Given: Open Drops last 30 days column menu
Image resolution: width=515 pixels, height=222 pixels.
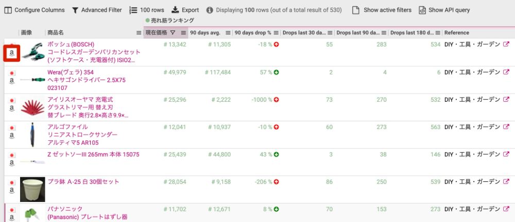Looking at the screenshot, I should 330,33.
